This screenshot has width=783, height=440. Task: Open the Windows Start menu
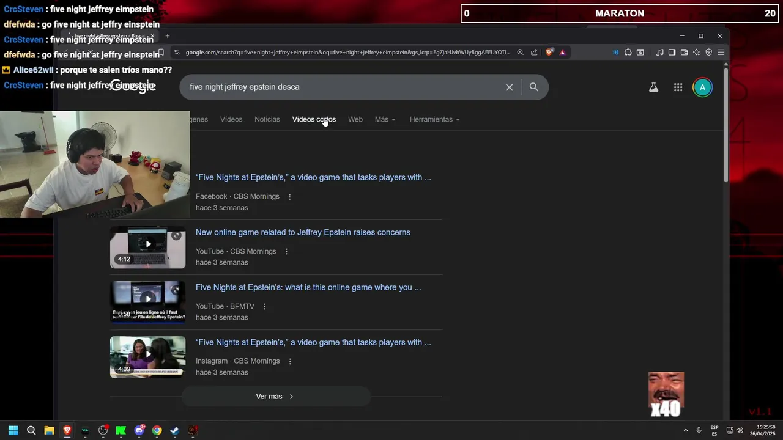click(13, 430)
